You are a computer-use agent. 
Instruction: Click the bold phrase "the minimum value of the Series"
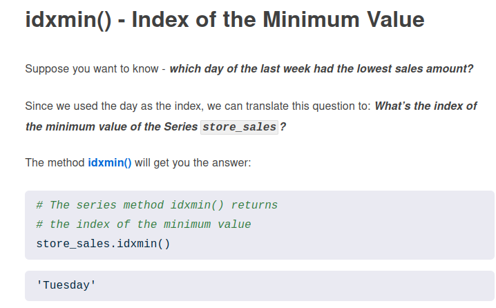pos(111,127)
